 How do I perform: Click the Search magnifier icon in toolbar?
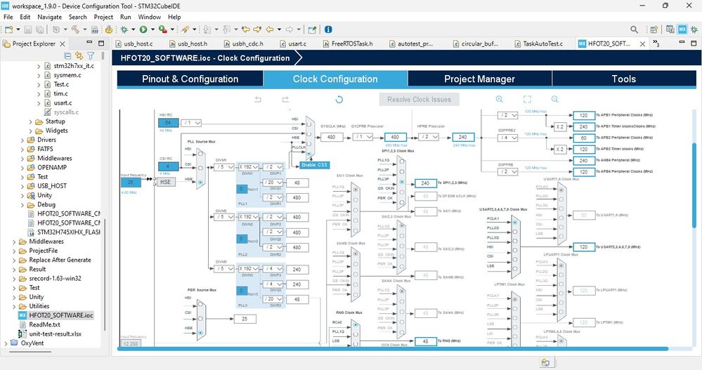pyautogui.click(x=634, y=29)
